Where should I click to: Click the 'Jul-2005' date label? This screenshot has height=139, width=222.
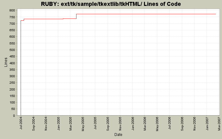(x=95, y=123)
